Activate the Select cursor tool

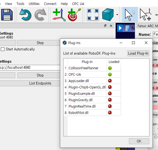point(130,15)
